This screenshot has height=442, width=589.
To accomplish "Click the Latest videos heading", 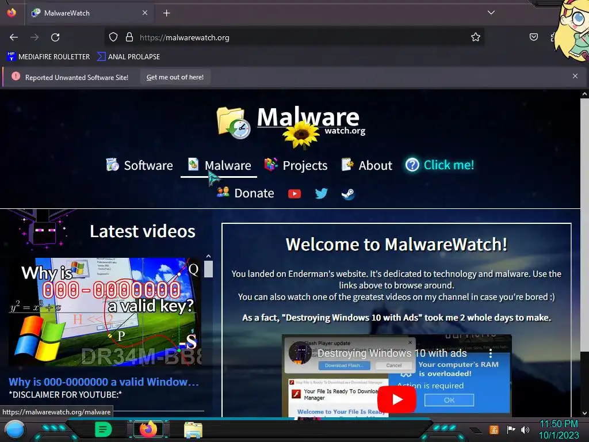I will click(x=143, y=231).
